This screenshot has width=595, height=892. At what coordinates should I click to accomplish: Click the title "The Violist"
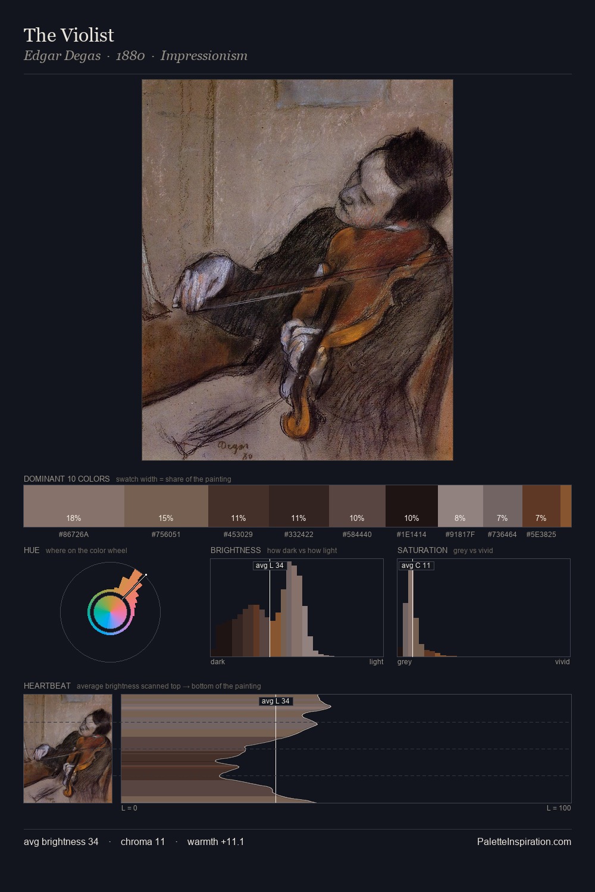(x=68, y=35)
